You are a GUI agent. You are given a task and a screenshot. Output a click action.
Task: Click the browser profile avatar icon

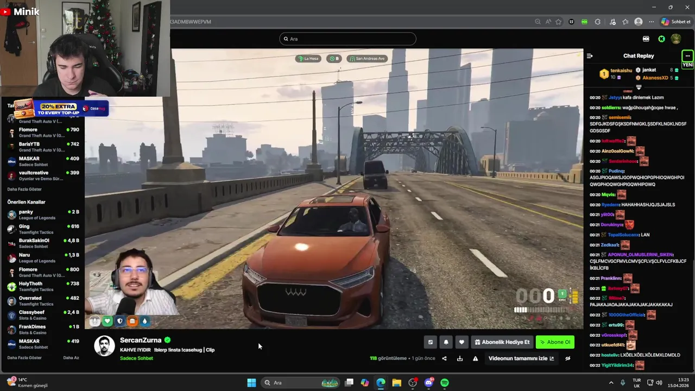coord(639,22)
